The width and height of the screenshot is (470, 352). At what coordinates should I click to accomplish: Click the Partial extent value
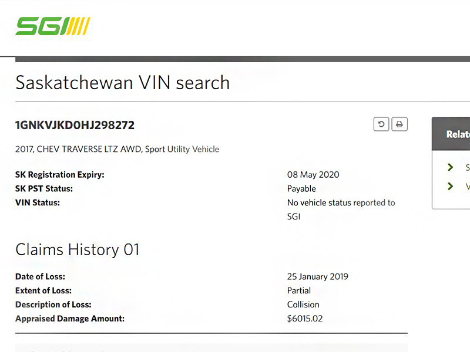pos(299,290)
